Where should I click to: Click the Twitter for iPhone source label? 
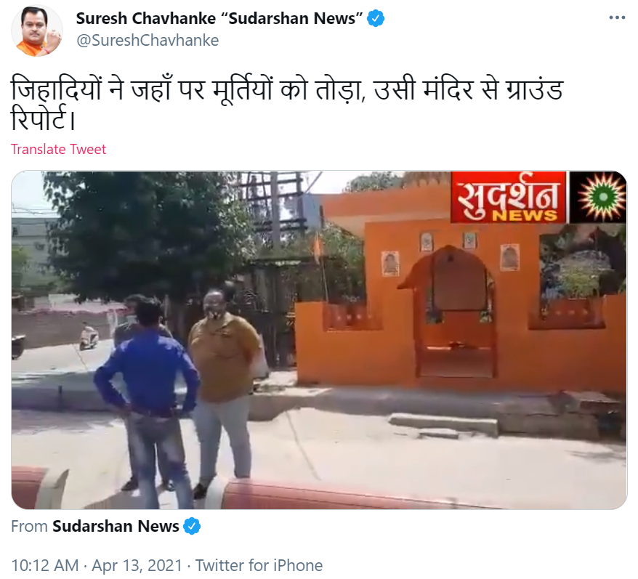tap(259, 566)
